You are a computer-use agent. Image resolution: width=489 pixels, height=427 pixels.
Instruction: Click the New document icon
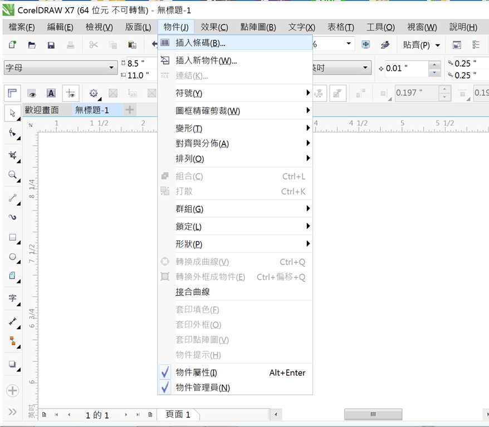pos(12,45)
